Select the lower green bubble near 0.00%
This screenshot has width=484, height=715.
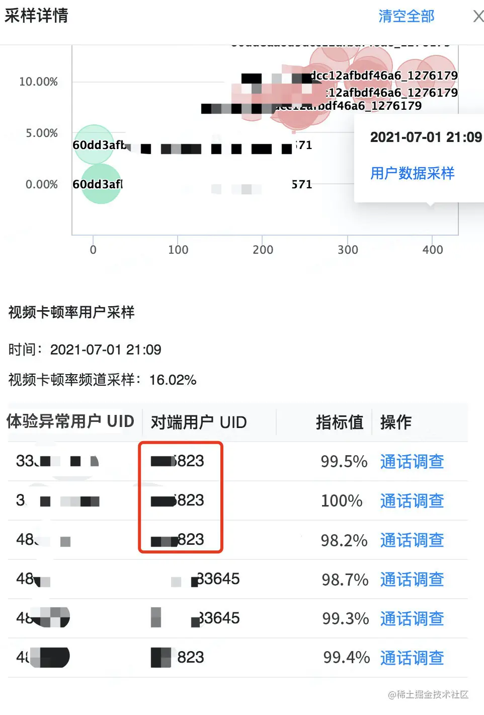pos(100,184)
